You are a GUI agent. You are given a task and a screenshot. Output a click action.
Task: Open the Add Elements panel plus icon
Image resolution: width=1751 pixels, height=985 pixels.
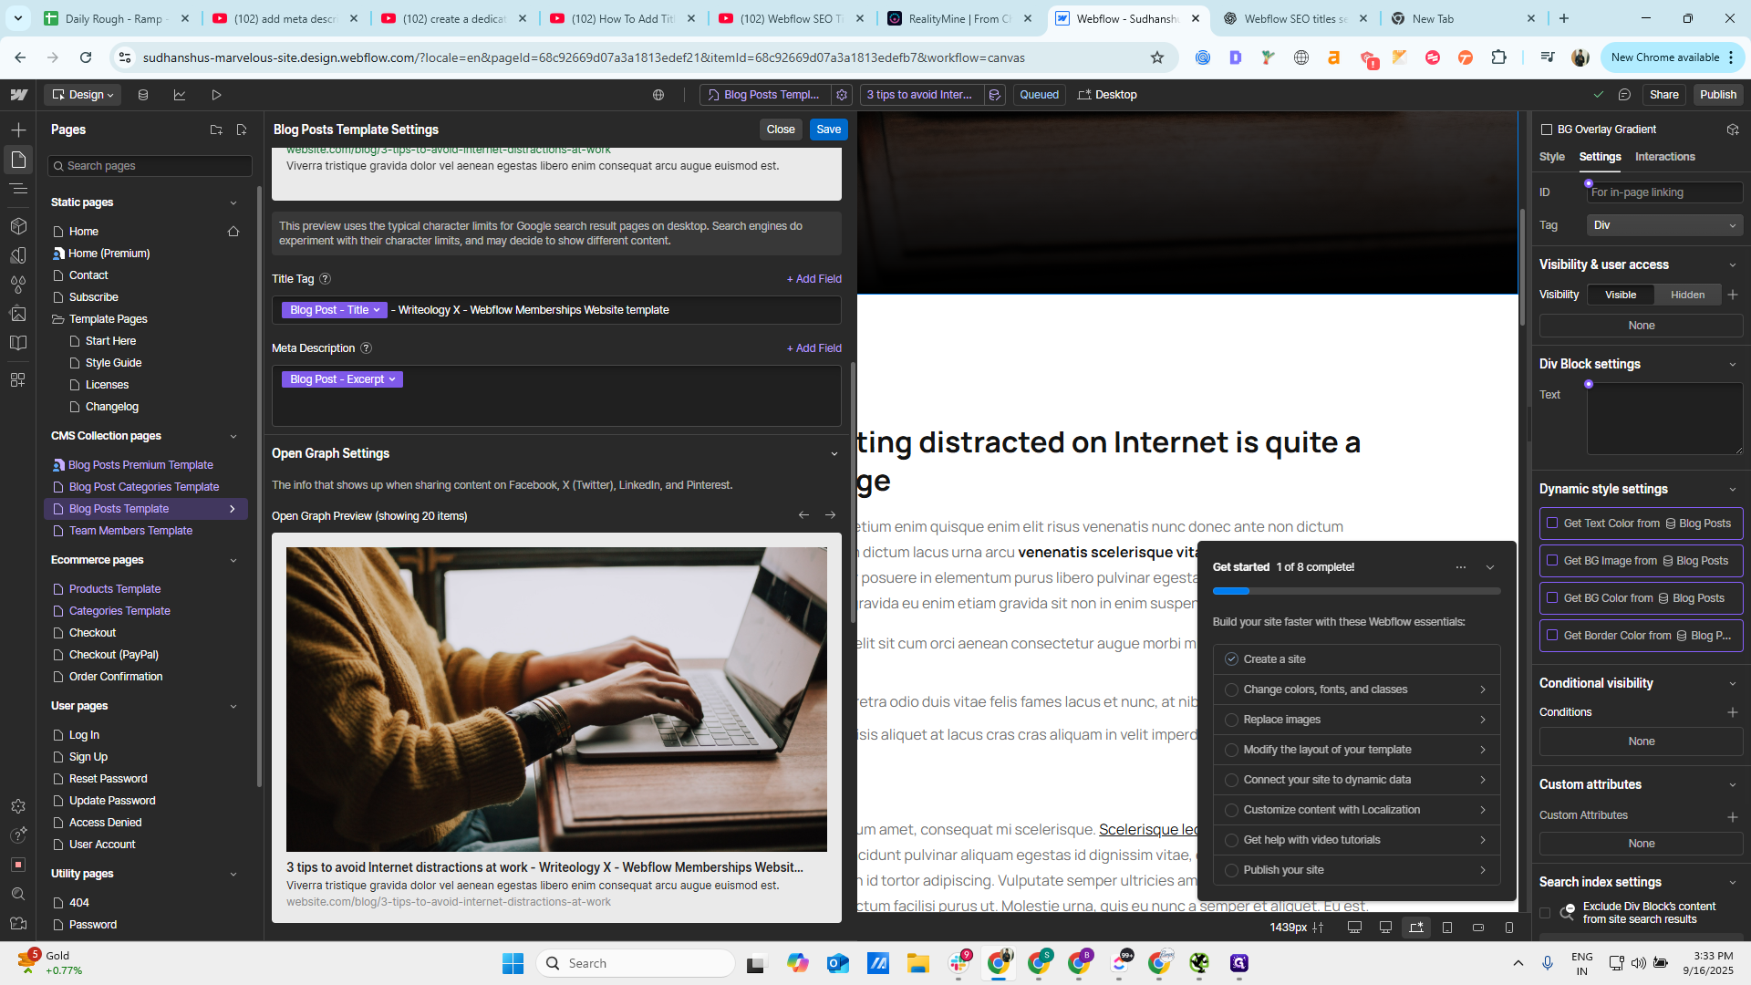18,130
